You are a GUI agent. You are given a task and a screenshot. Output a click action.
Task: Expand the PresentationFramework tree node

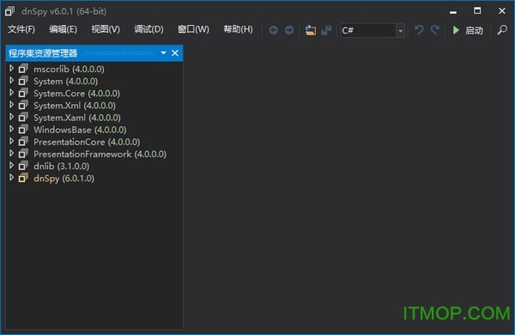point(11,154)
